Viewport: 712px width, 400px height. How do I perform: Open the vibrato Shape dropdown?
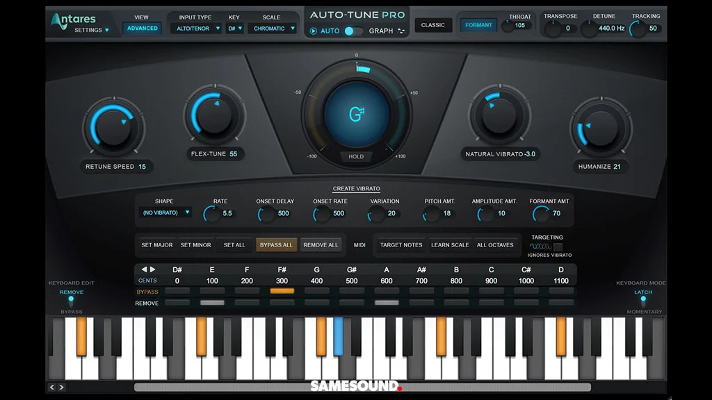tap(165, 212)
